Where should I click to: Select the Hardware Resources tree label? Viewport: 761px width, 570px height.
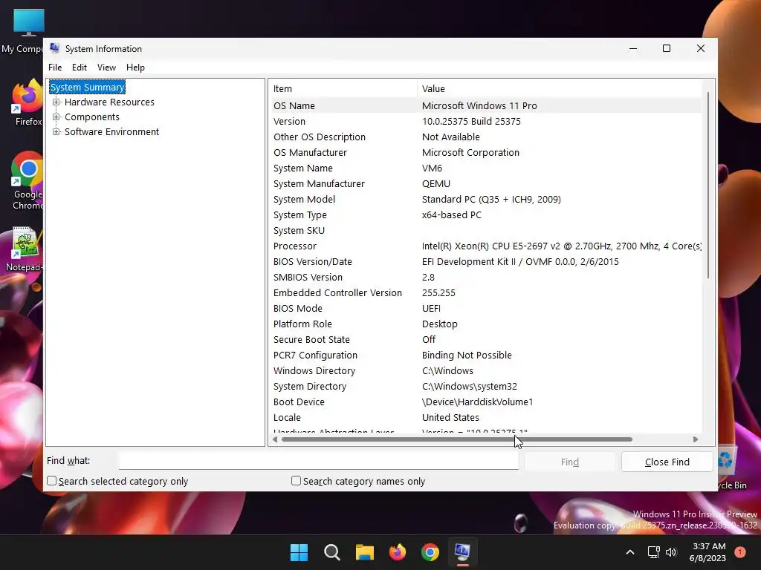pyautogui.click(x=109, y=102)
